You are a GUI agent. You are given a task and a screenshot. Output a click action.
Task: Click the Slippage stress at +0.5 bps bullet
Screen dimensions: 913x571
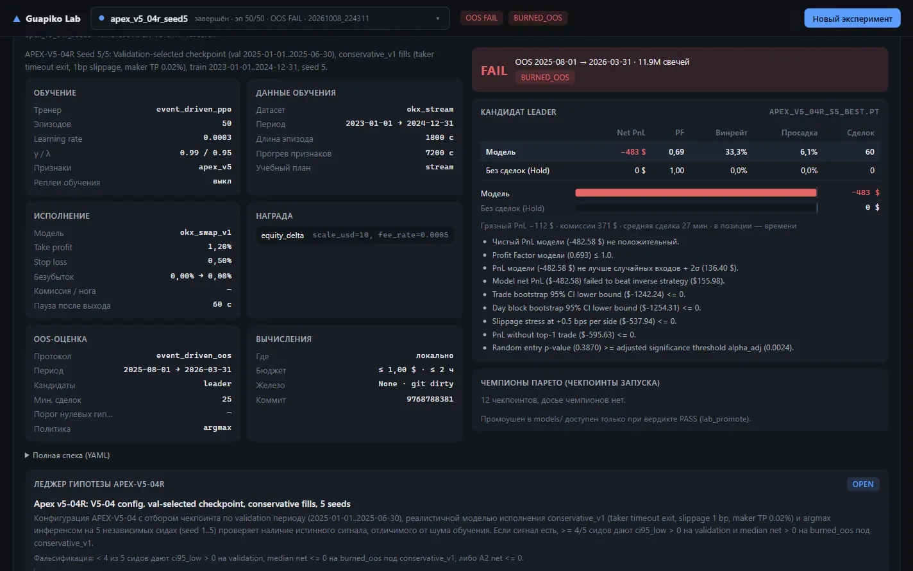(x=584, y=321)
